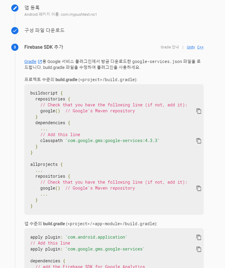Open the 앱 등록 step title
Image resolution: width=225 pixels, height=268 pixels.
coord(32,8)
